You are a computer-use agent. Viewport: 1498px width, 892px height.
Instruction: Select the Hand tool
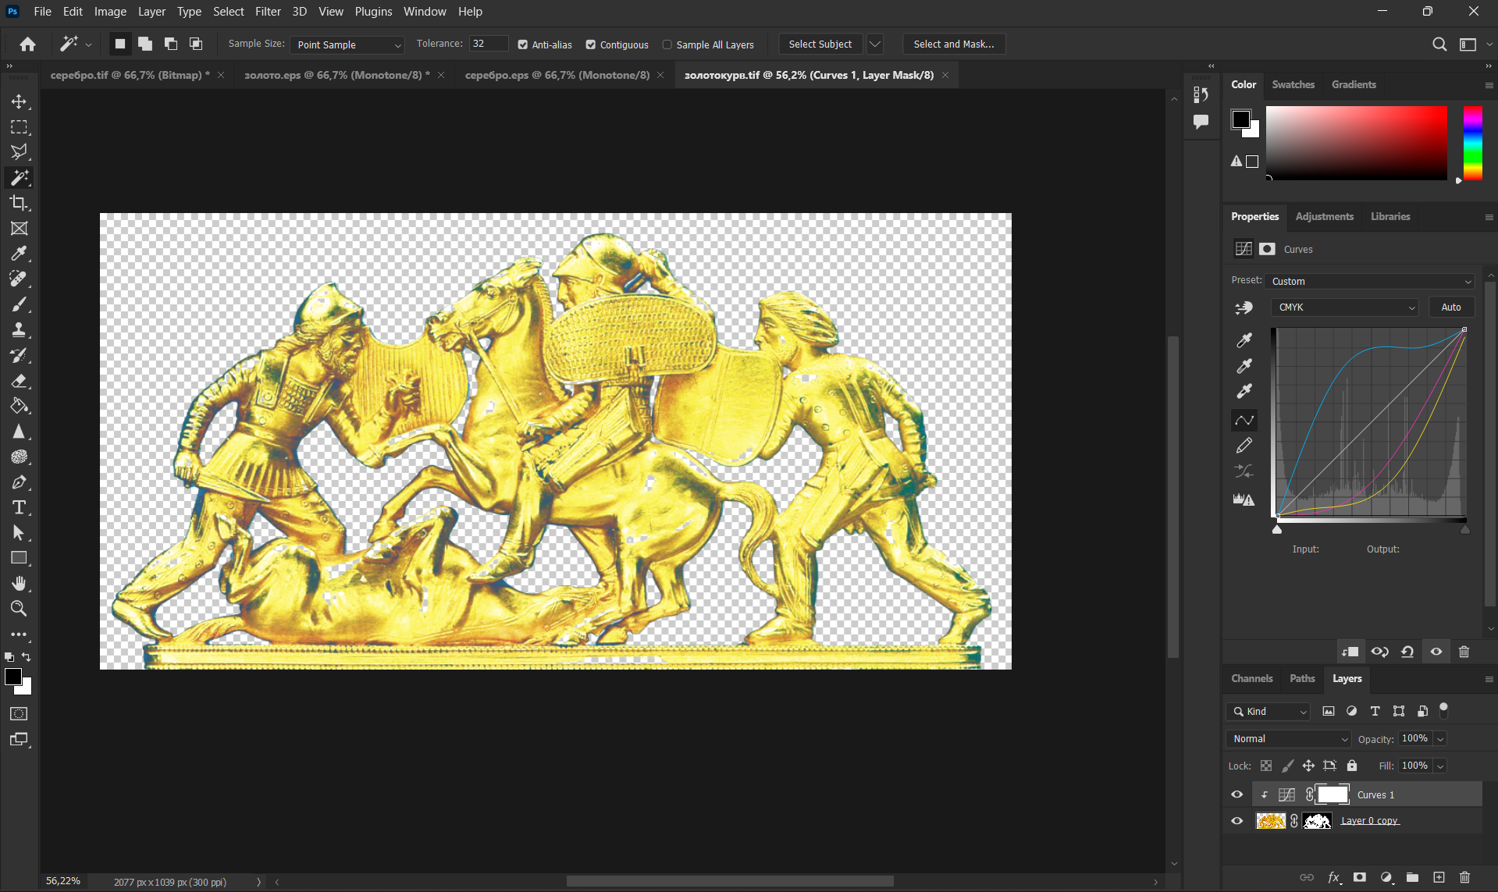[x=19, y=584]
